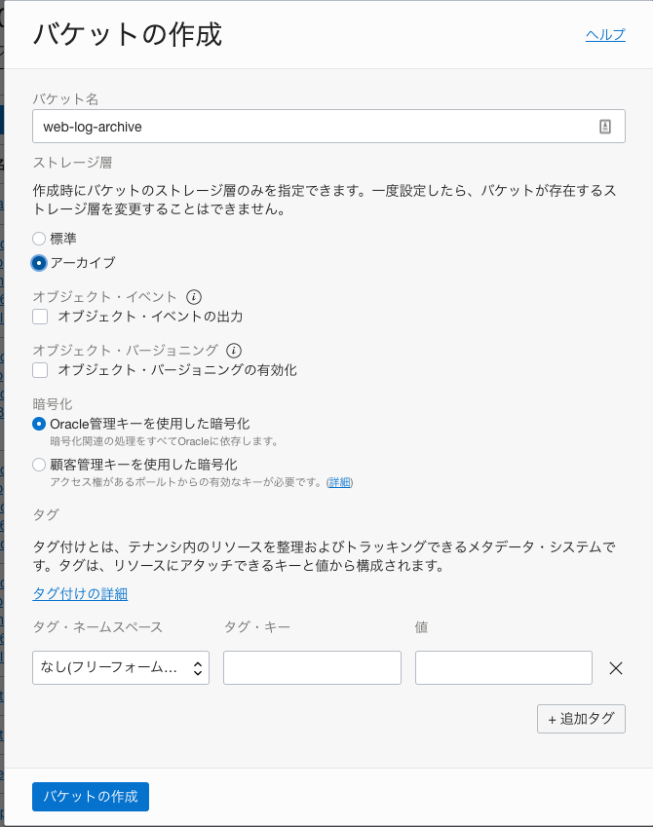This screenshot has width=653, height=827.
Task: Click info icon beside オブジェクト・バージョニング
Action: (x=234, y=350)
